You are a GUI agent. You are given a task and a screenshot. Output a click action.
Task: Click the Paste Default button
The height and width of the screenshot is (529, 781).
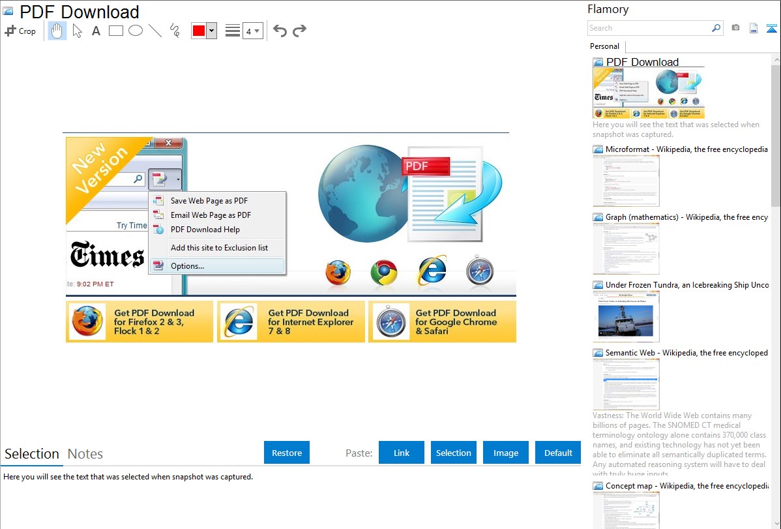[x=558, y=453]
